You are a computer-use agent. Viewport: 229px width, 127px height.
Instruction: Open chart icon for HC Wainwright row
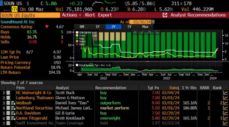(226, 93)
